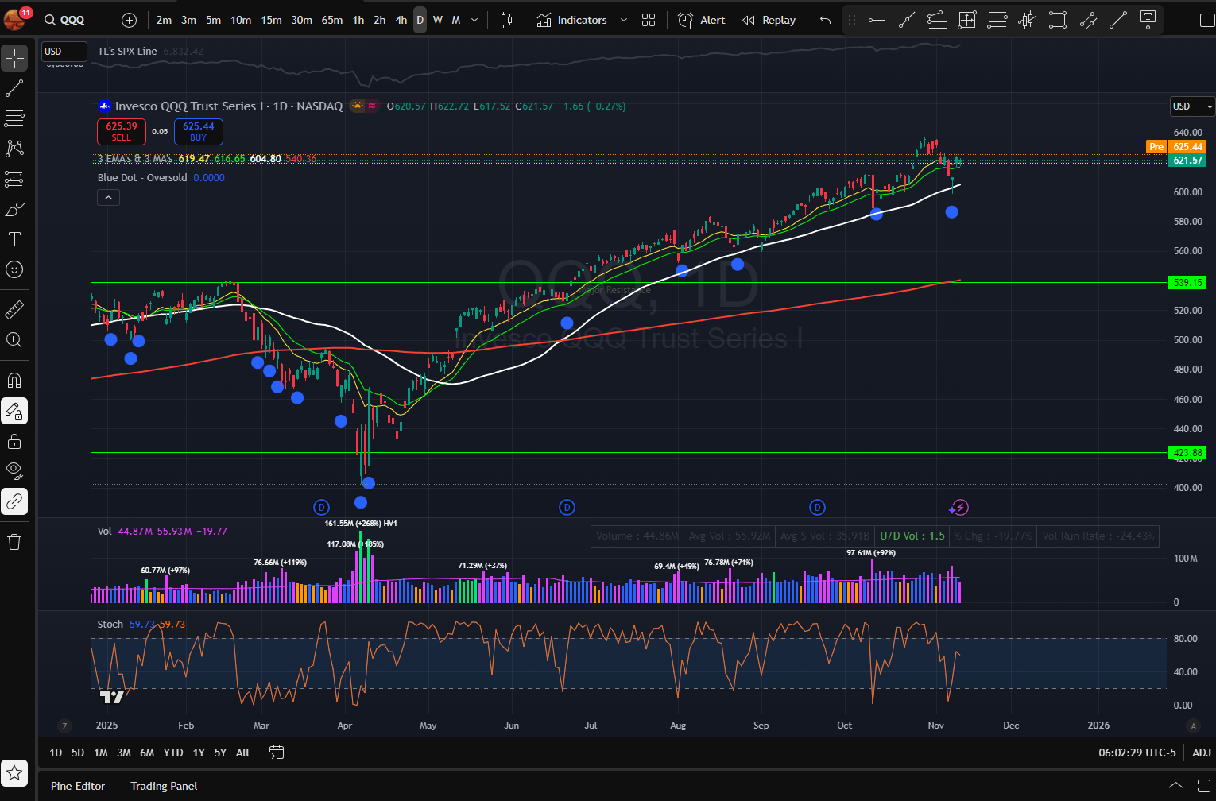The width and height of the screenshot is (1216, 801).
Task: Select the 5D date range
Action: (78, 753)
